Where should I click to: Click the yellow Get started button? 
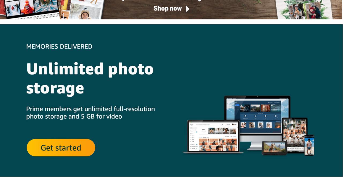click(61, 148)
